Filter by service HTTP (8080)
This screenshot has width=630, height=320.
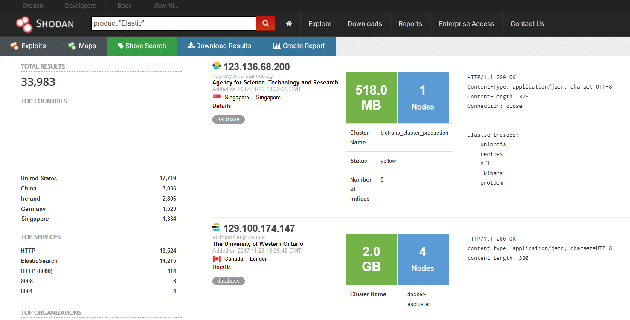[37, 271]
